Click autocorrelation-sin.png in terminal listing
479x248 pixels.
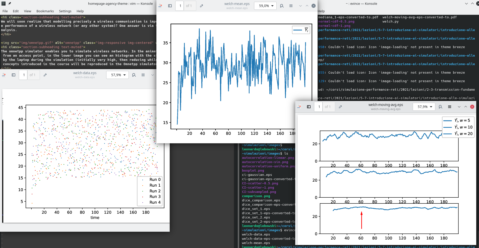pos(265,162)
